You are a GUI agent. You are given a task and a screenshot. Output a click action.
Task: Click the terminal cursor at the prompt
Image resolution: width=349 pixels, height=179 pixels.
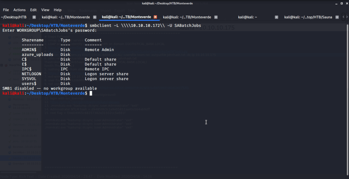pos(91,93)
